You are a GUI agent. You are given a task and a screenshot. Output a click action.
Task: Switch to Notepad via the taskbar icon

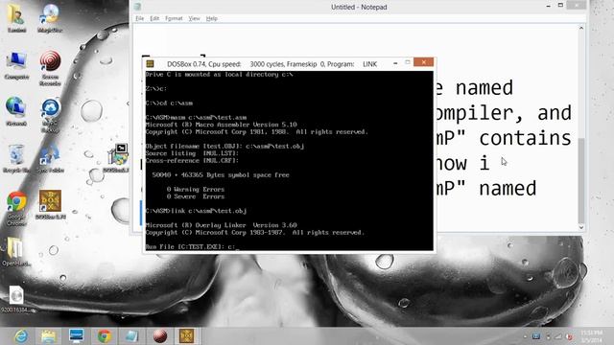pyautogui.click(x=131, y=336)
